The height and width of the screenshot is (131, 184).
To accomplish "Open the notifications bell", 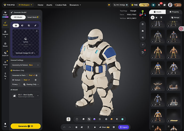I will click(159, 5).
